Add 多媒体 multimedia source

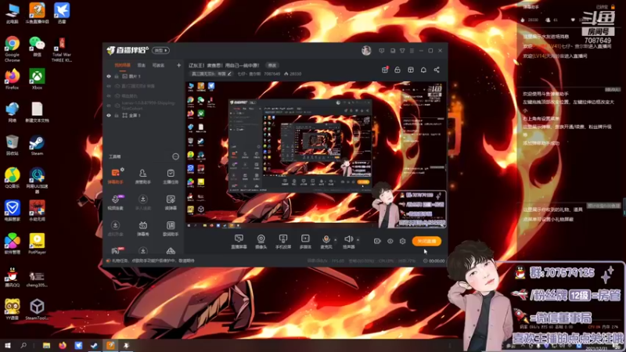305,242
